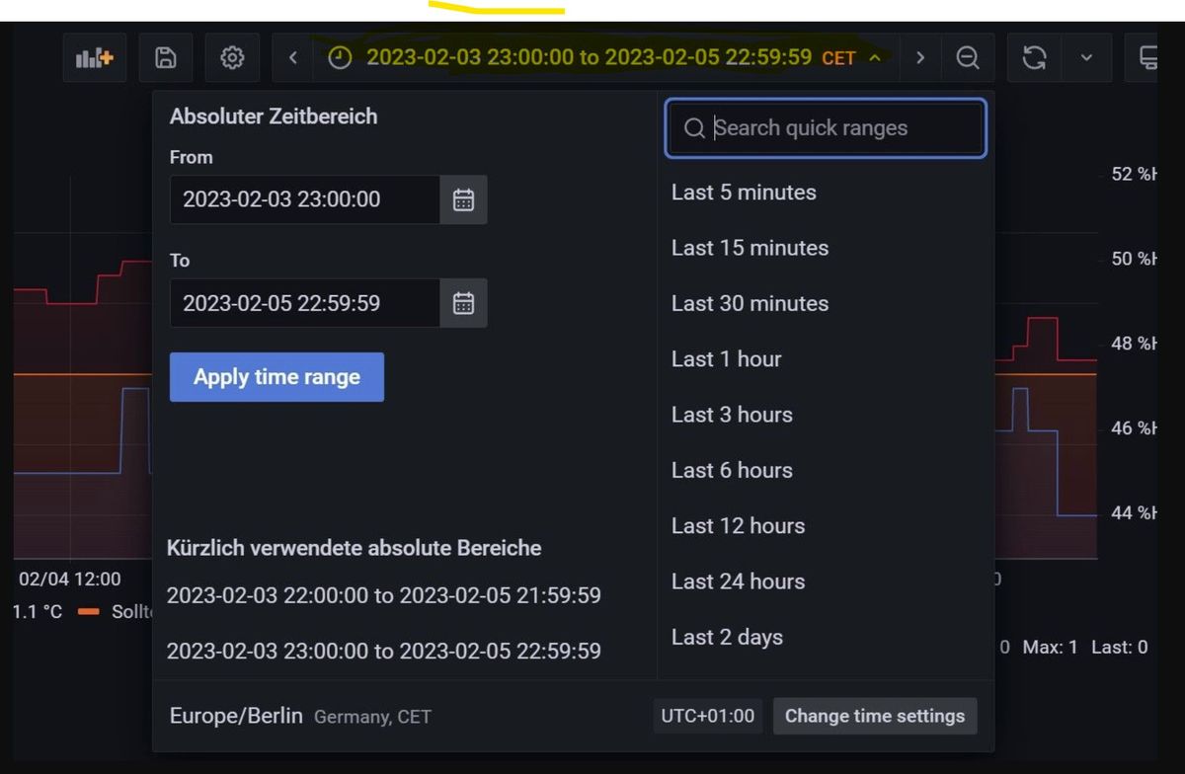Open calendar picker for the From field
The width and height of the screenshot is (1185, 774).
tap(463, 200)
